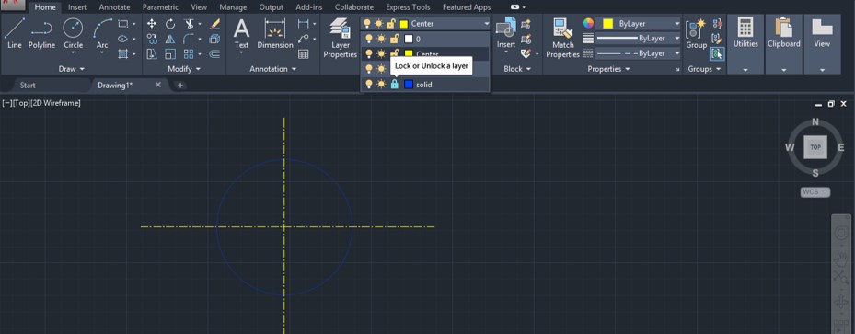Lock layer 0 with padlock icon
This screenshot has width=855, height=334.
click(394, 39)
